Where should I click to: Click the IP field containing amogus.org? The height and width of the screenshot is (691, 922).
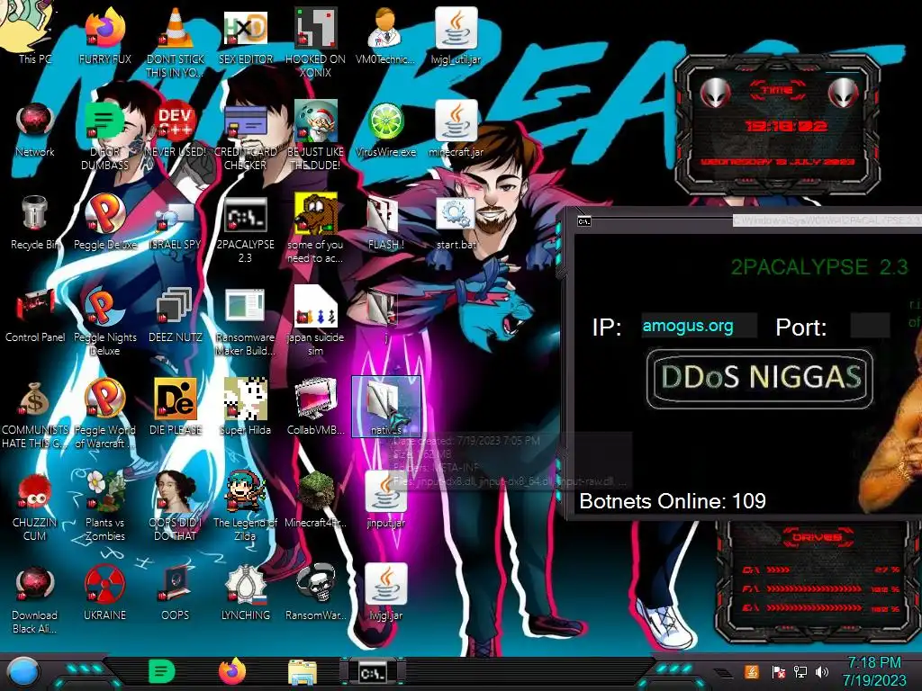699,326
